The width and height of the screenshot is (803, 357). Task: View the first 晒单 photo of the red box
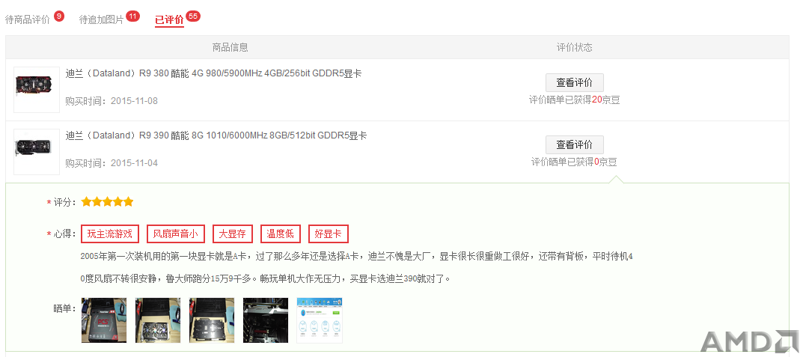coord(104,320)
